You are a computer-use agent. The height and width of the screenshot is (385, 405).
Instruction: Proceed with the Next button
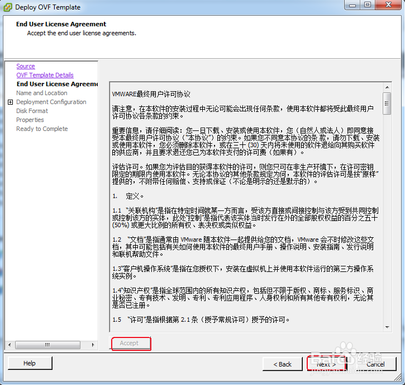(326, 364)
